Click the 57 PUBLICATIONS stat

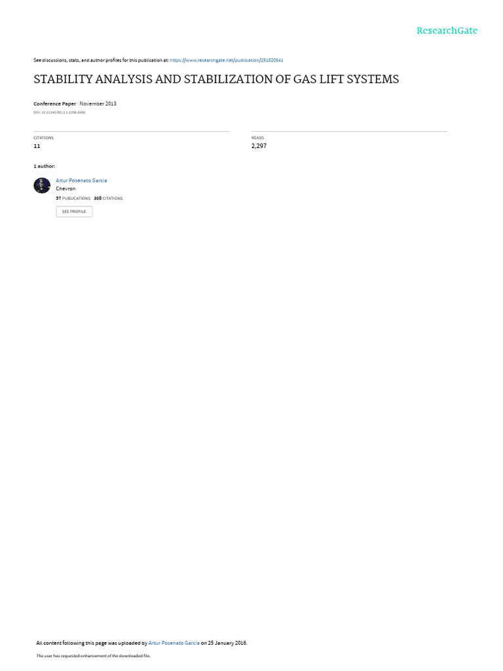point(73,198)
